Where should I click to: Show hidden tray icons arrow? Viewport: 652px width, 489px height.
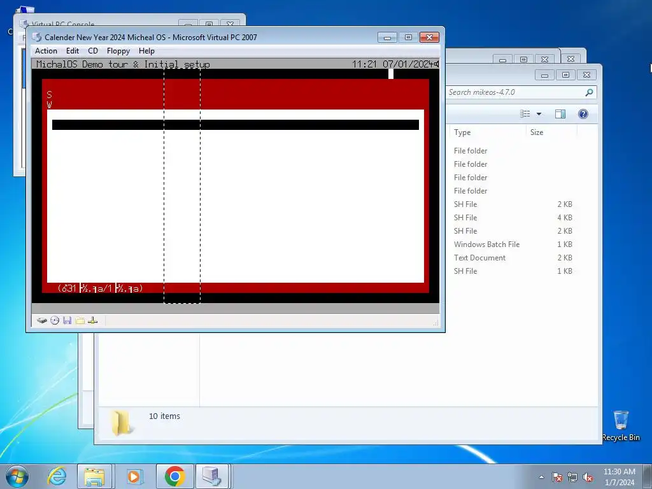coord(541,477)
